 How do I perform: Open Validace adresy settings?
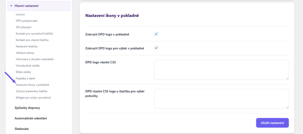pos(26,53)
